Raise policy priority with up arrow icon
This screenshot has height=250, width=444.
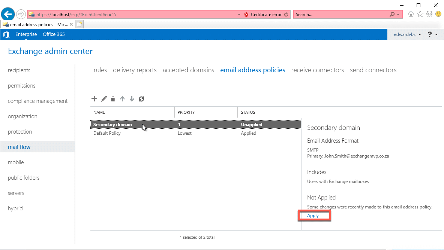(122, 98)
